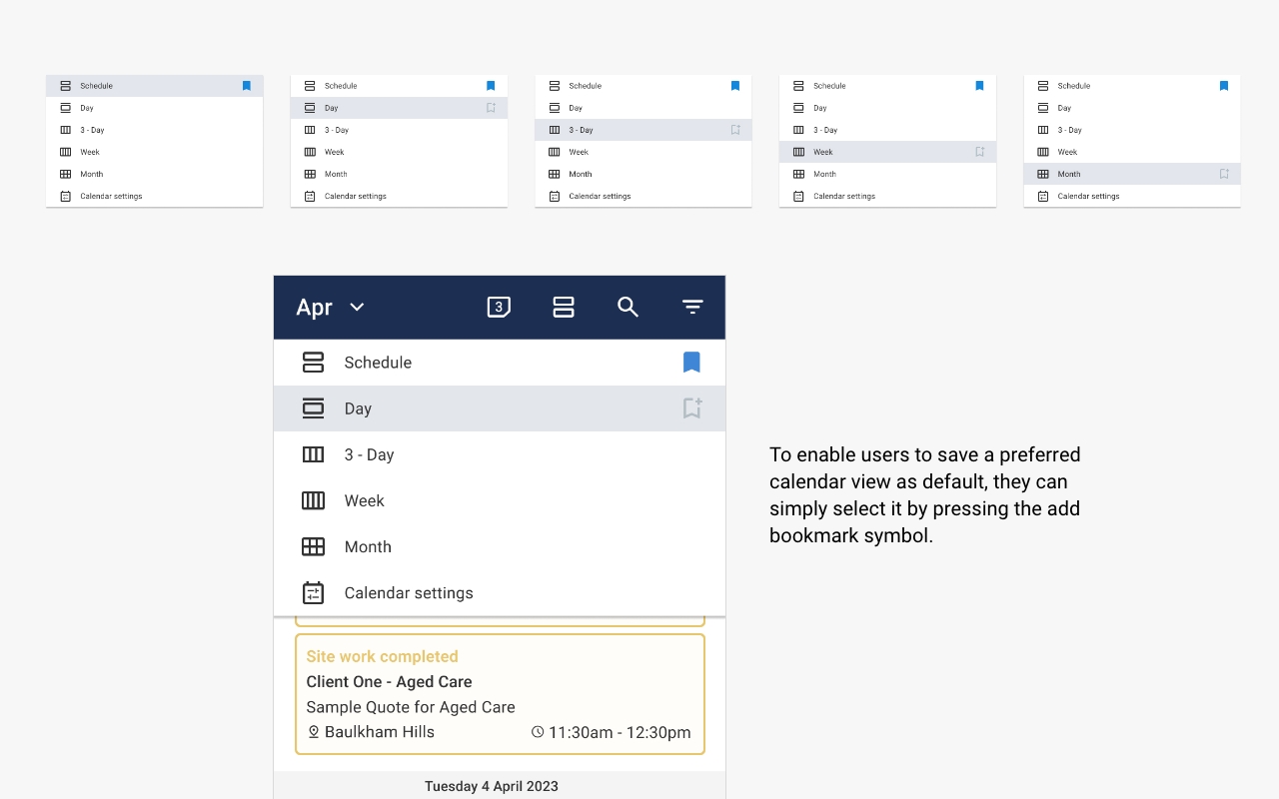This screenshot has height=799, width=1279.
Task: Open the filter icon in calendar header
Action: (692, 308)
